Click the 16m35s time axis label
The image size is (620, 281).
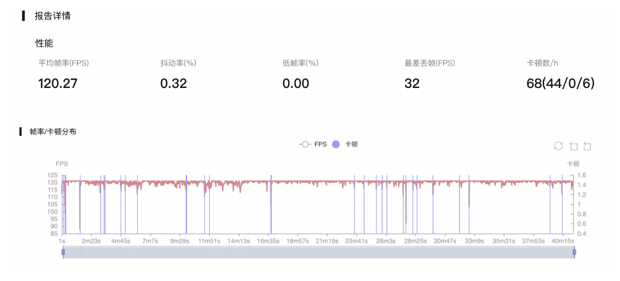click(x=268, y=241)
